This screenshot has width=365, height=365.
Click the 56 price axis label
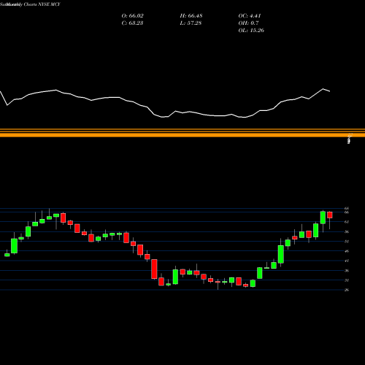click(347, 231)
